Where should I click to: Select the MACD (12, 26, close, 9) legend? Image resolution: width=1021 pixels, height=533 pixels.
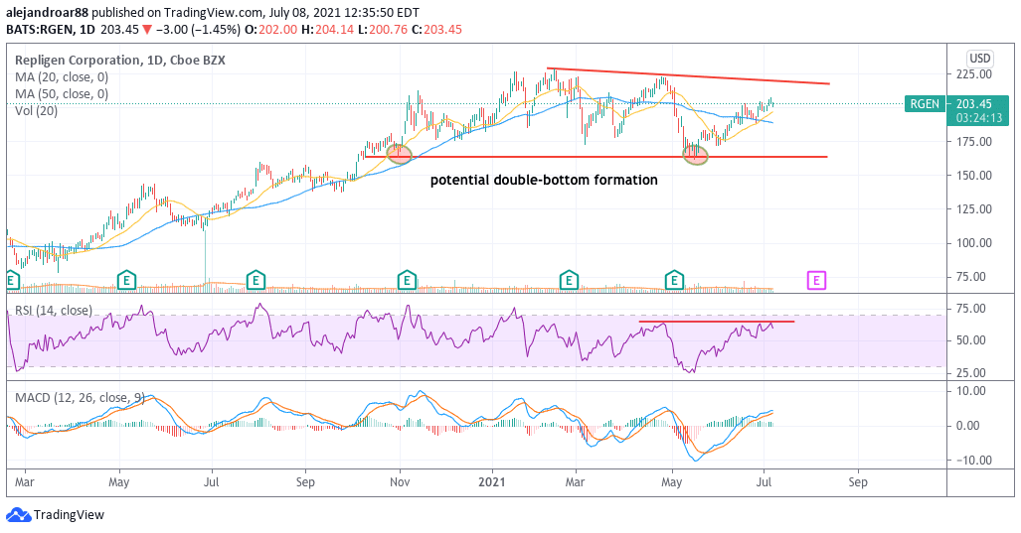80,397
